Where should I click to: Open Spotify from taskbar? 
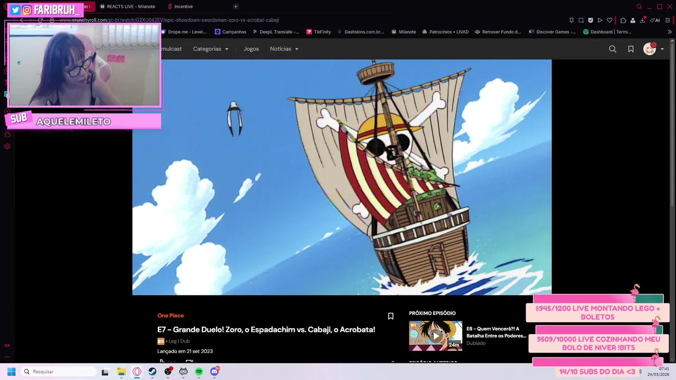point(199,372)
